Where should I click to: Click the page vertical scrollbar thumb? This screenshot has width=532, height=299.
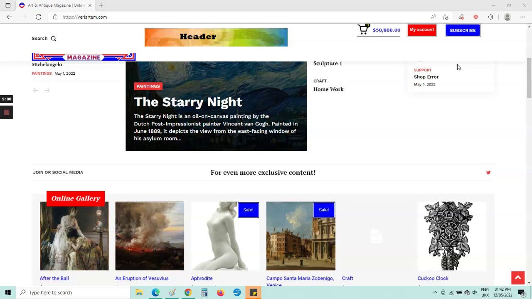point(529,78)
